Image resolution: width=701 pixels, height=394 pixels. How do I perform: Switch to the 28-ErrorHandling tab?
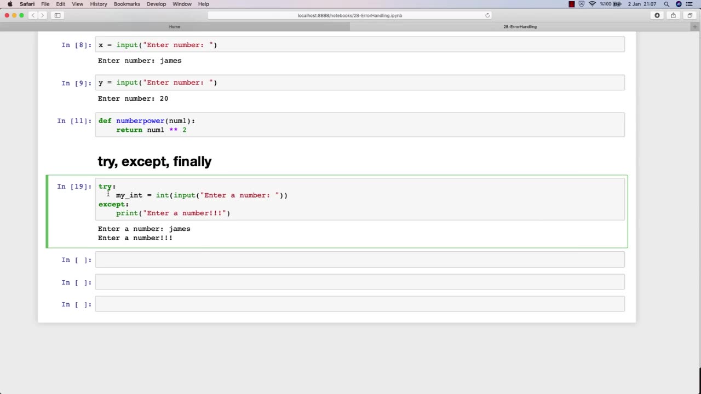pyautogui.click(x=520, y=26)
